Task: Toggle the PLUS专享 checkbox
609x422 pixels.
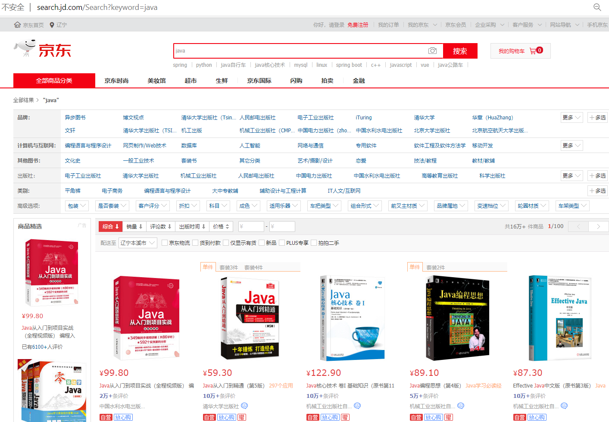Action: click(282, 243)
